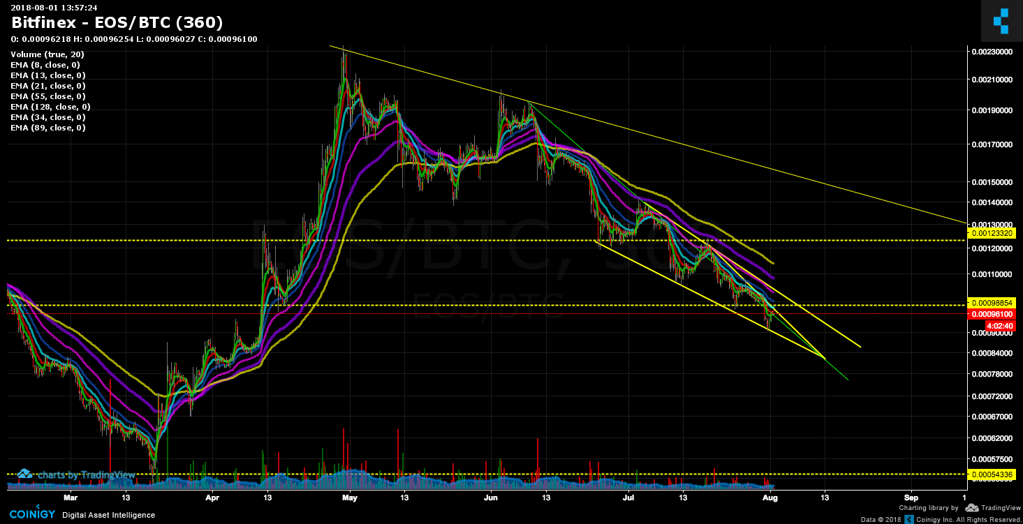Click the 0.00072000 price axis label
This screenshot has width=1023, height=524.
pyautogui.click(x=992, y=396)
